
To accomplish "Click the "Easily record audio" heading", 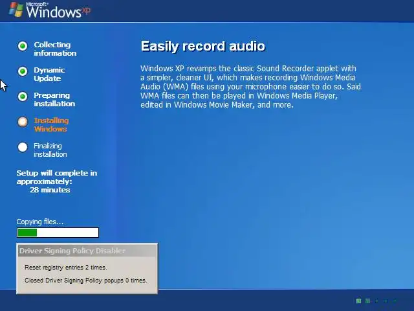I will click(x=202, y=46).
